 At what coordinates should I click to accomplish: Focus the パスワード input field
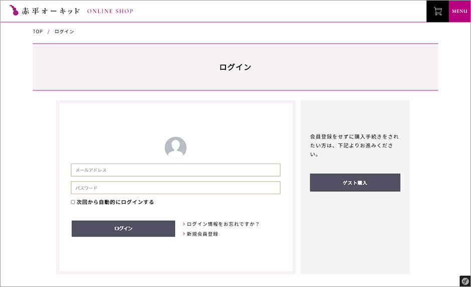pos(176,188)
